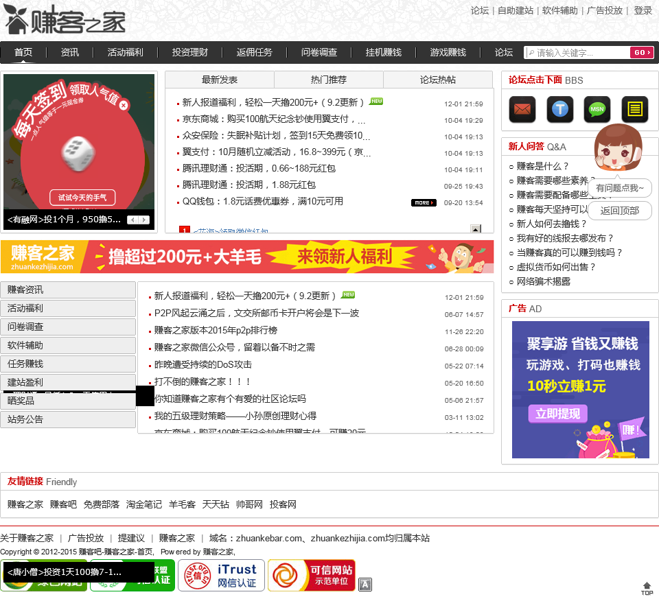Open 游戏赚钱 in main navigation
Image resolution: width=659 pixels, height=599 pixels.
coord(448,52)
